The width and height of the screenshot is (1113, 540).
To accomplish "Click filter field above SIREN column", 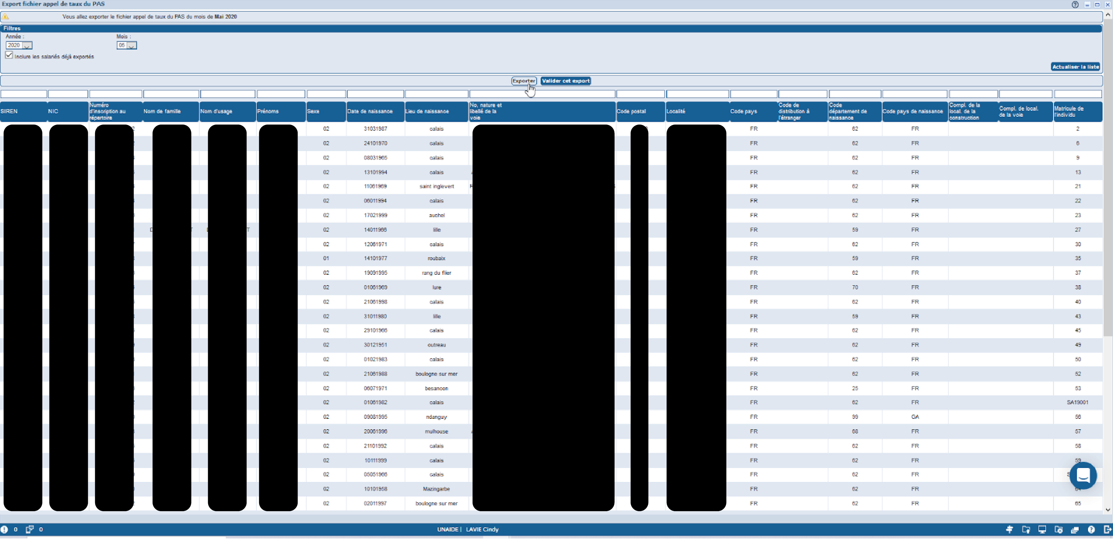I will tap(24, 94).
